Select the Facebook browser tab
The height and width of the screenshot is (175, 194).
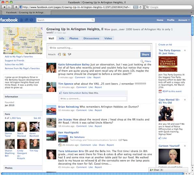[x=26, y=12]
